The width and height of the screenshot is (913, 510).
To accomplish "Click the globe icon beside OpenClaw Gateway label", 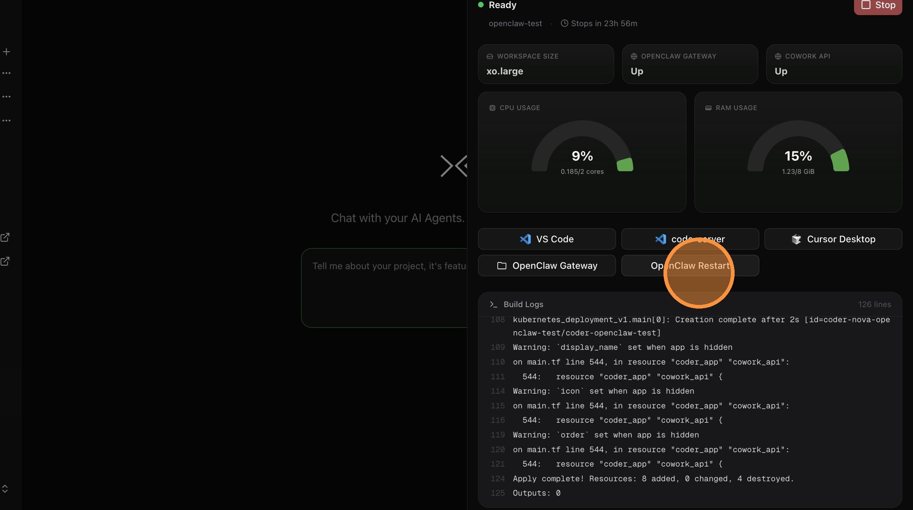I will (634, 56).
